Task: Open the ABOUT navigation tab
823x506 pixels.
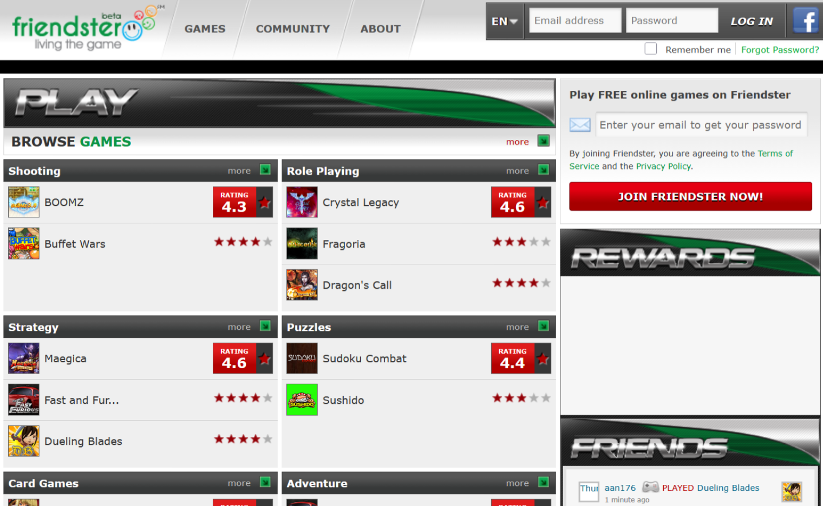Action: click(381, 29)
